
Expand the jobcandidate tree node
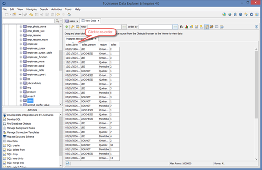pos(21,83)
